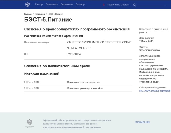This screenshot has height=133, width=171.
Task: Click the БЭСТ-5.Питание page title
Action: click(48, 20)
